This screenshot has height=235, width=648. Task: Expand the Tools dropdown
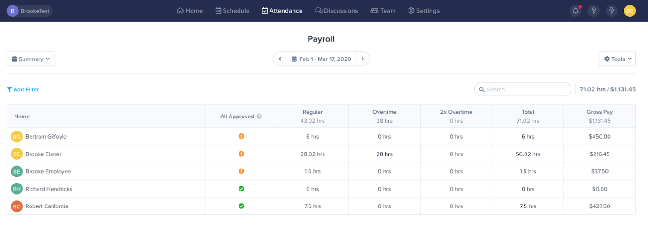[x=617, y=59]
